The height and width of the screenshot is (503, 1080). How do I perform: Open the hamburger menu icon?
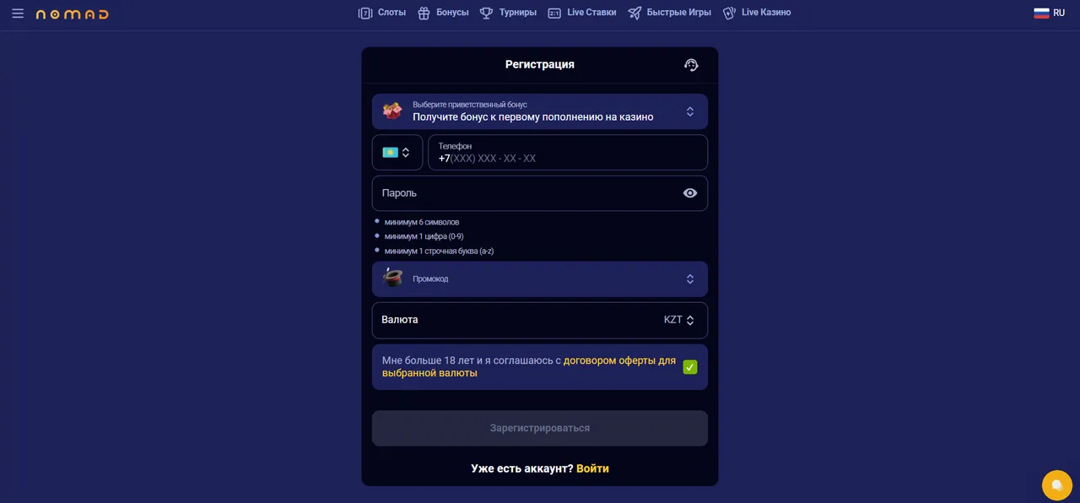[x=18, y=14]
